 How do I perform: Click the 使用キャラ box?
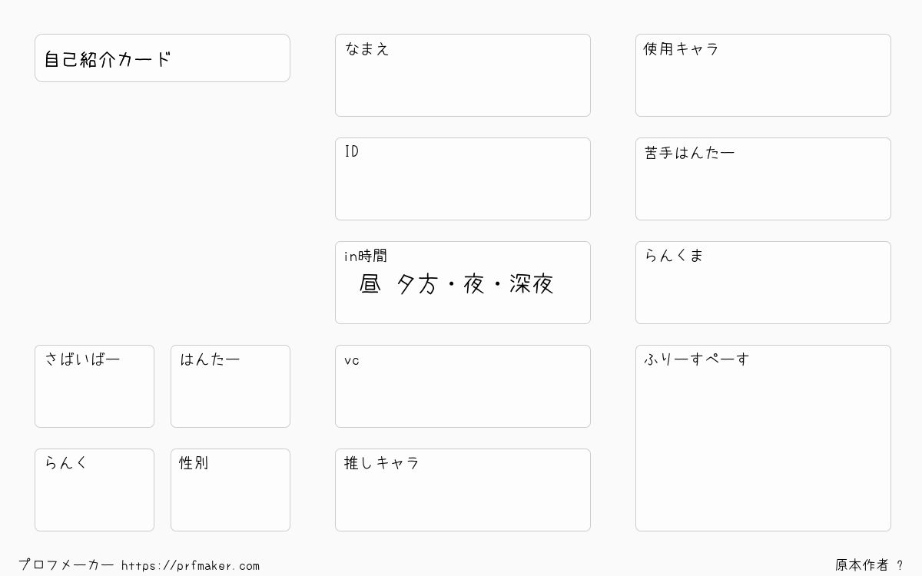pyautogui.click(x=763, y=75)
